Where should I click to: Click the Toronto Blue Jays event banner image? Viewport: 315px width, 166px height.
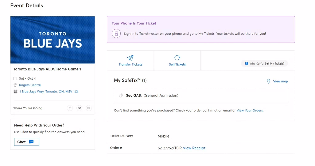pos(52,40)
